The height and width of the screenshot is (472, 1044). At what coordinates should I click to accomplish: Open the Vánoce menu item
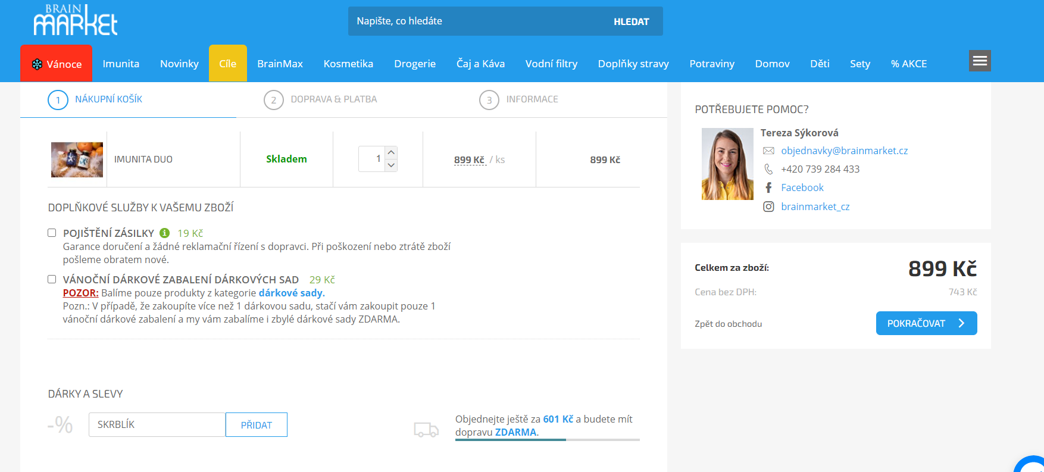pos(57,64)
